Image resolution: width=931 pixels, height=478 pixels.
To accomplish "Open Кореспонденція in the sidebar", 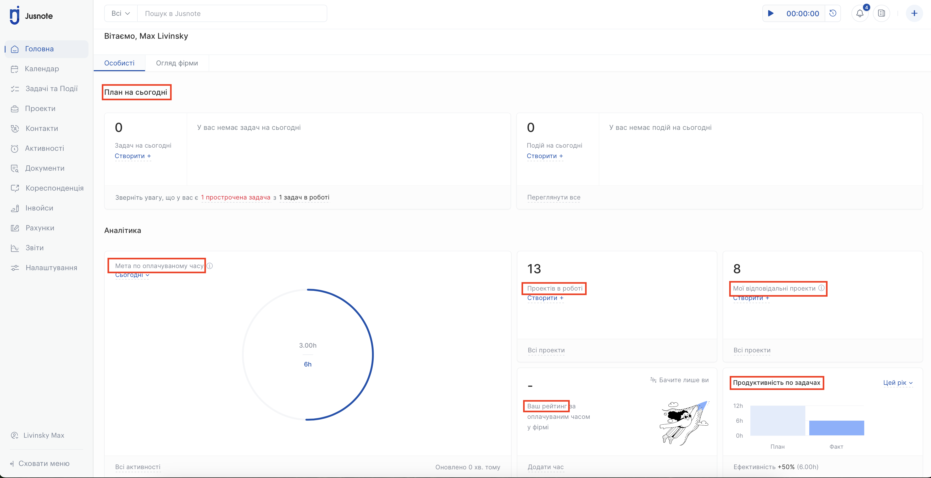I will click(47, 188).
